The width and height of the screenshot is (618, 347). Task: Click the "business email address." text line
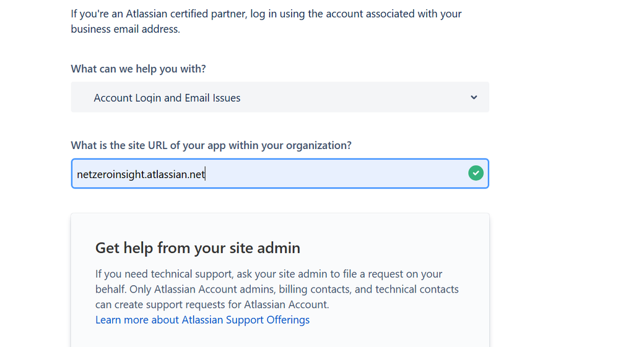click(x=126, y=29)
